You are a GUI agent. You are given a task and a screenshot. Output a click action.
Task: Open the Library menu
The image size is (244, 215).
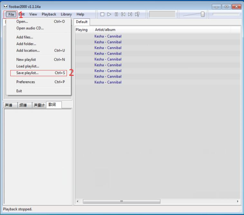66,14
